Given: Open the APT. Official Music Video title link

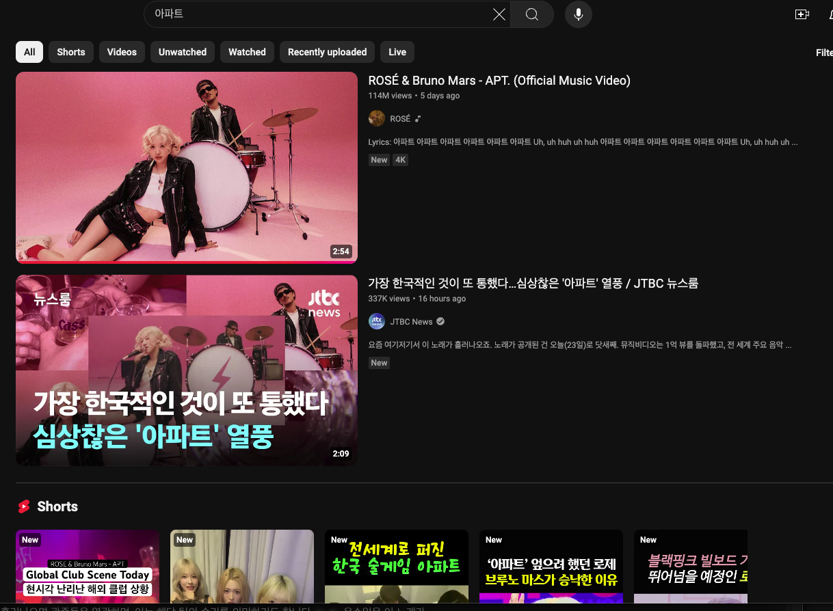Looking at the screenshot, I should tap(500, 80).
